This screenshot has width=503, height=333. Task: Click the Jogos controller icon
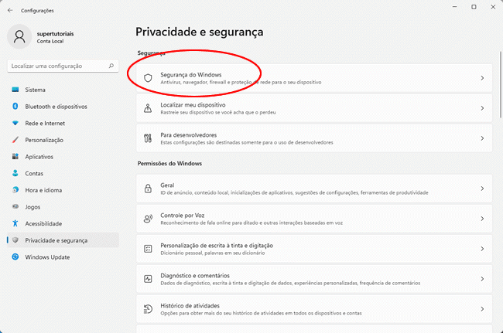point(15,206)
